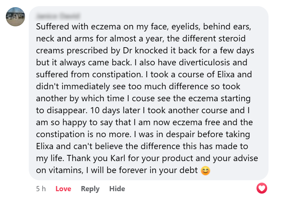Reply to this comment

click(x=90, y=189)
